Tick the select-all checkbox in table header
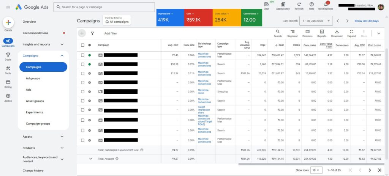389x176 pixels. coord(82,45)
